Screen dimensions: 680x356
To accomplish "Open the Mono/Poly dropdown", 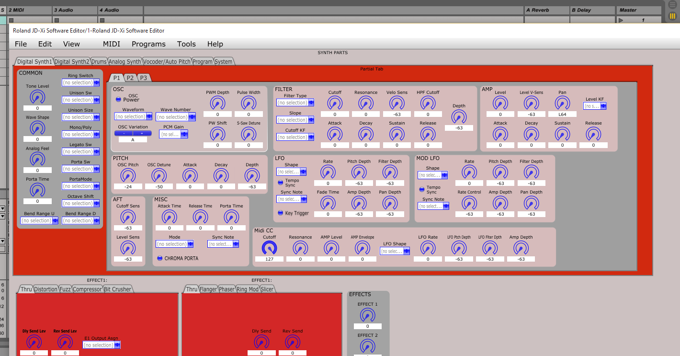I will [81, 134].
